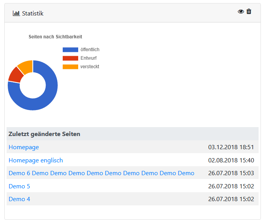264x224 pixels.
Task: Click the date 26.07.2018 15:03
Action: tap(231, 173)
